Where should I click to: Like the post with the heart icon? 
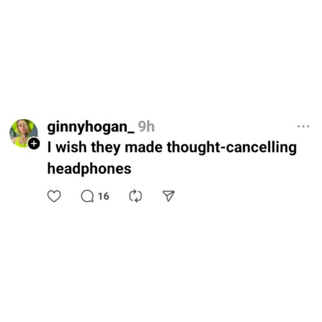click(x=54, y=196)
